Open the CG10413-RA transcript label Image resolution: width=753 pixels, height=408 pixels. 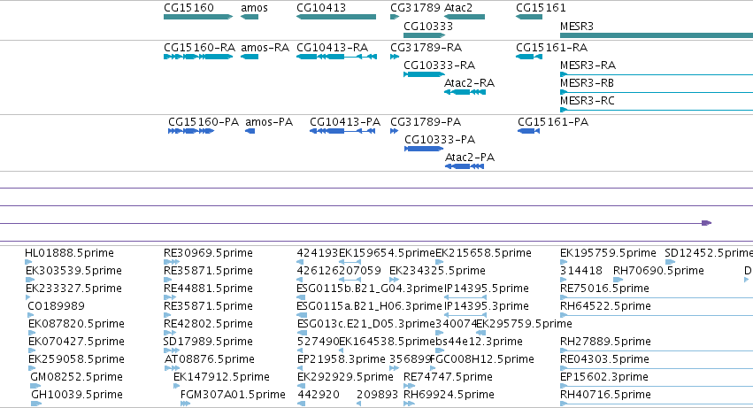coord(333,48)
